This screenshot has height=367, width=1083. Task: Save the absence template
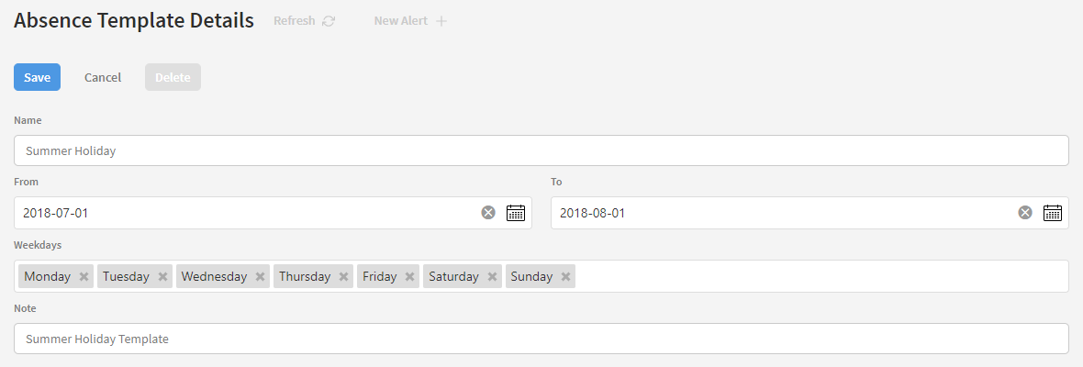[37, 77]
